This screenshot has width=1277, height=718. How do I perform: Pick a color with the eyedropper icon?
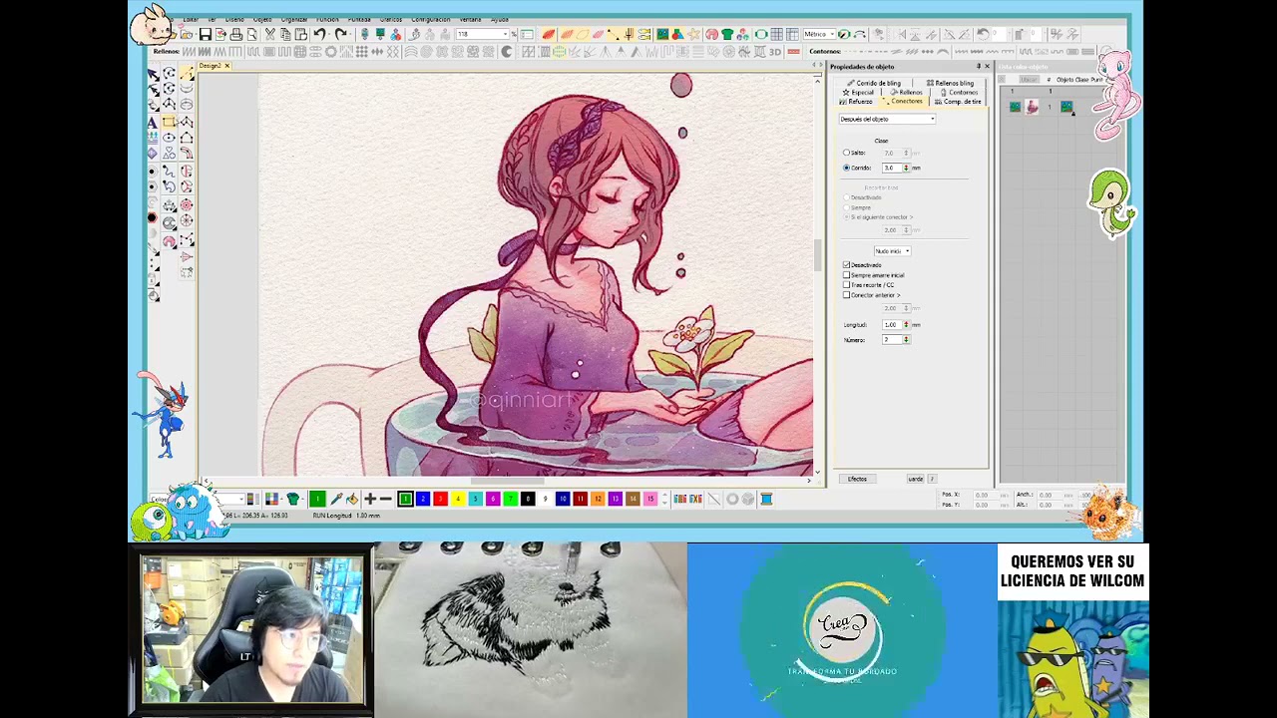[335, 499]
